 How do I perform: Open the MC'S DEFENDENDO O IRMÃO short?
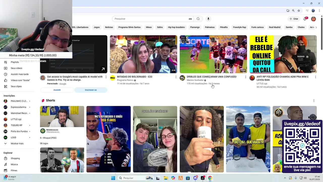109,139
